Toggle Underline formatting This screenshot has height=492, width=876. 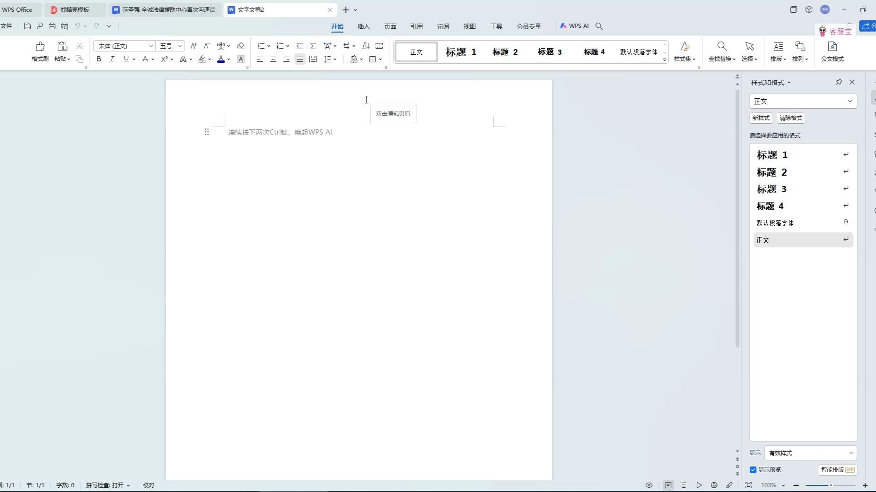[126, 59]
